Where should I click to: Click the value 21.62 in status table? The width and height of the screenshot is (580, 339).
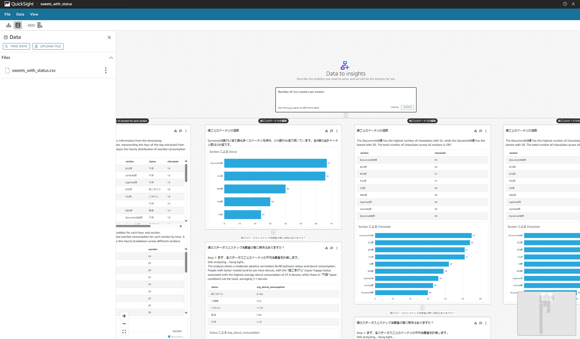(x=259, y=294)
